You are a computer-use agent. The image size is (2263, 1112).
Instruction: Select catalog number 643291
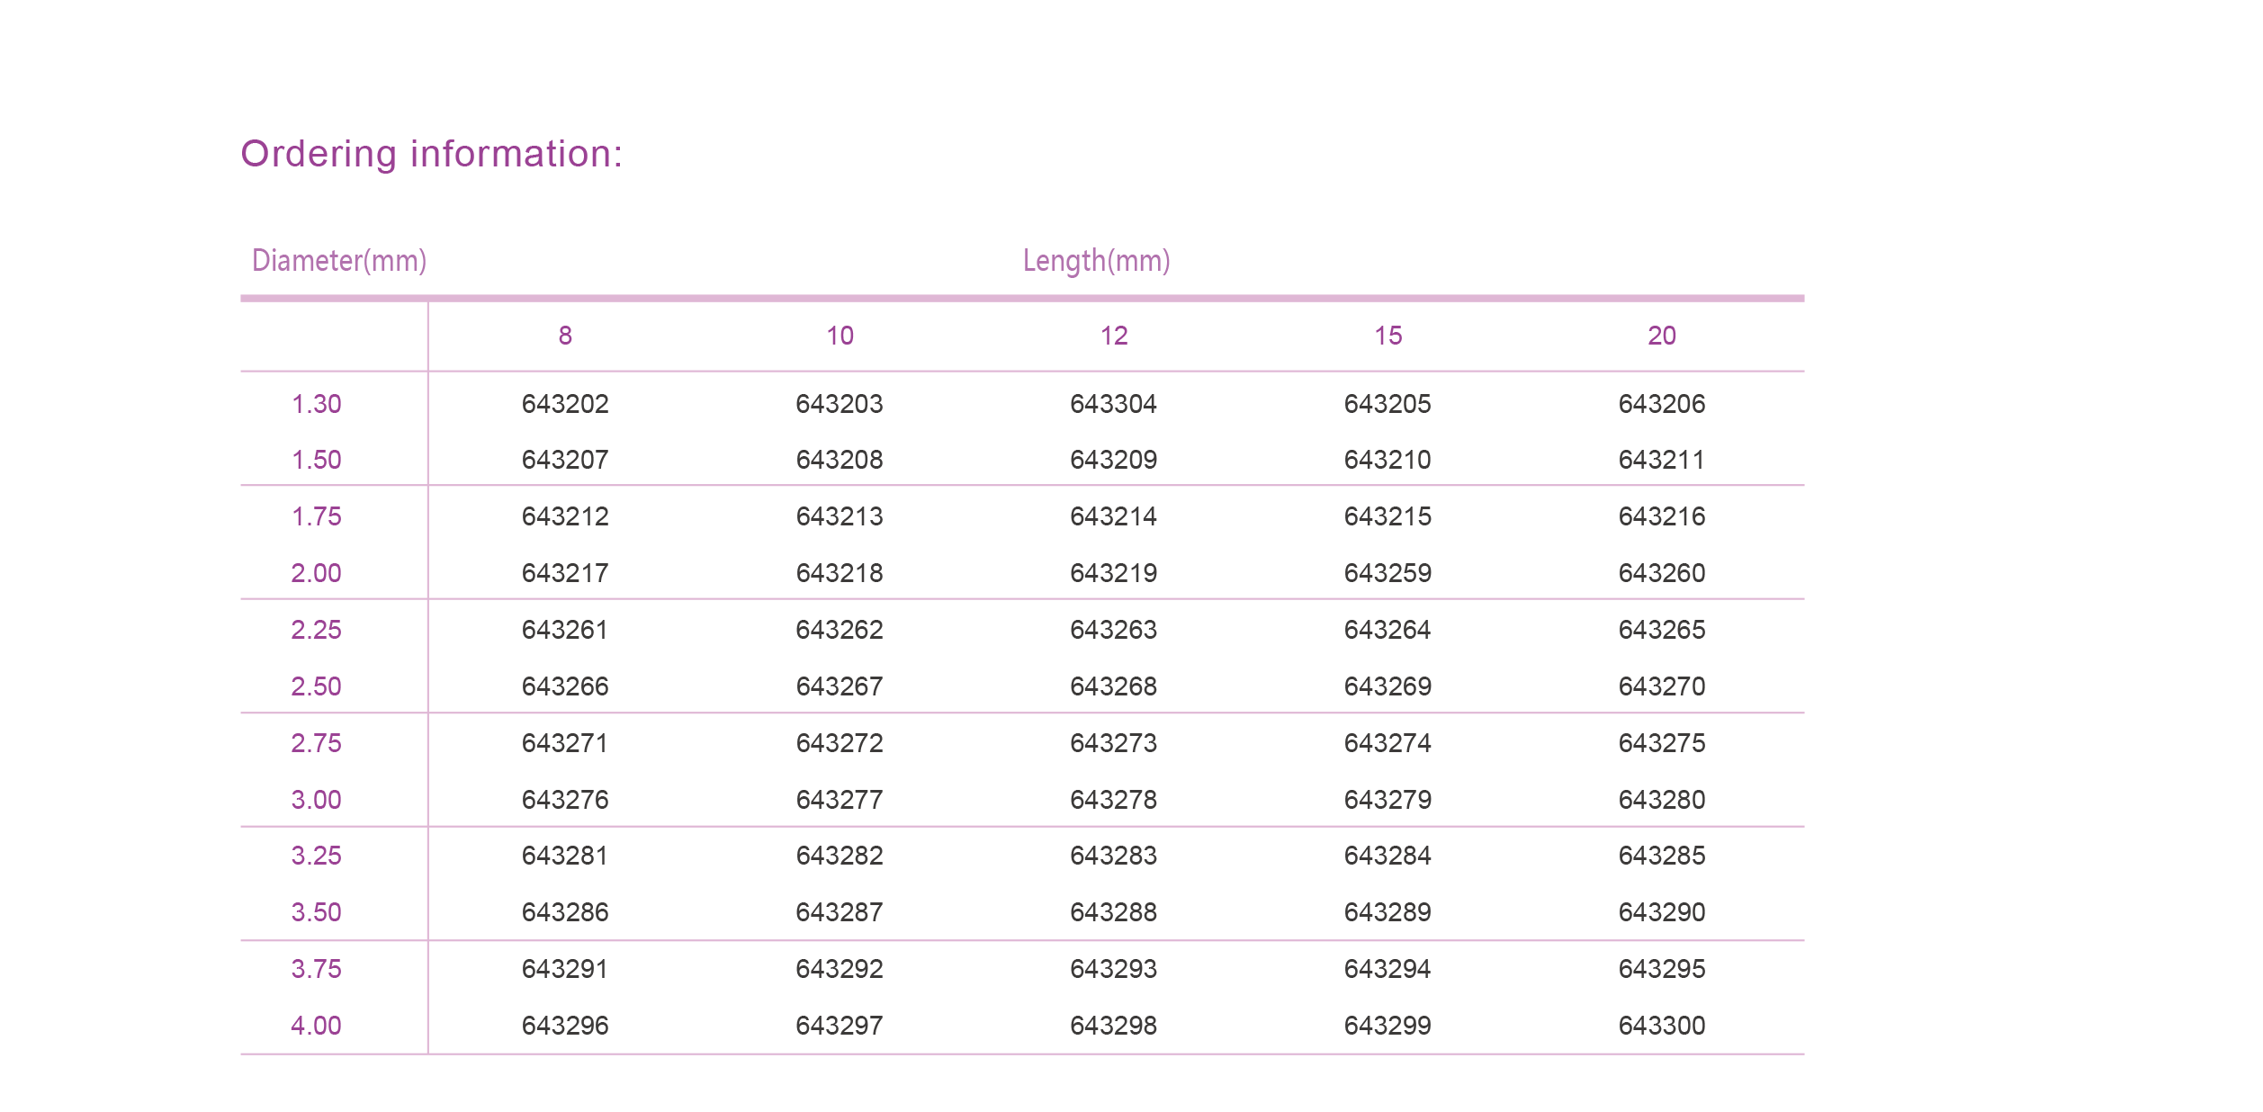pos(565,969)
